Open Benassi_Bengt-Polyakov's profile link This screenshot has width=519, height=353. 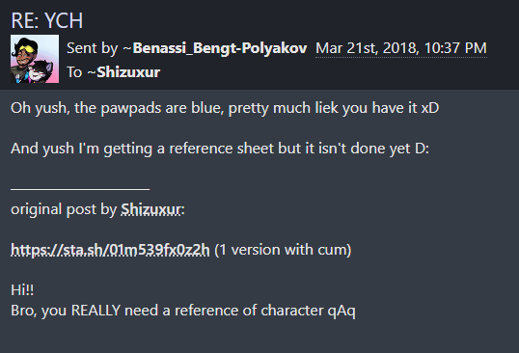[x=220, y=48]
